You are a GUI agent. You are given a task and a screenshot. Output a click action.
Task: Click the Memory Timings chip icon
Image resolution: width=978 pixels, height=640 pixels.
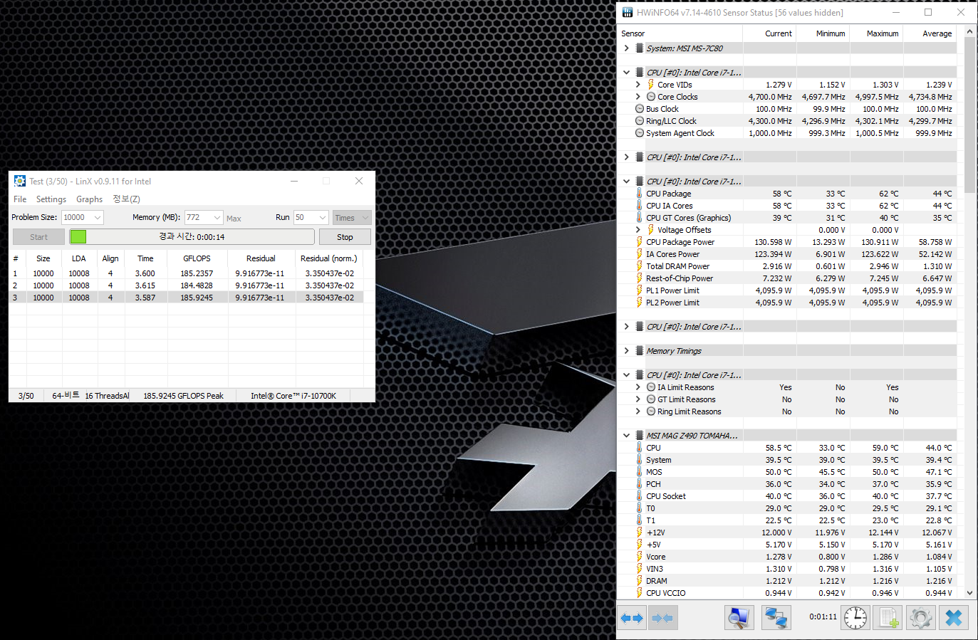tap(640, 351)
